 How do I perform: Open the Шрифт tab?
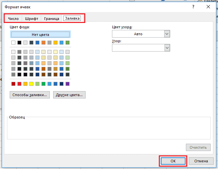[x=32, y=19]
